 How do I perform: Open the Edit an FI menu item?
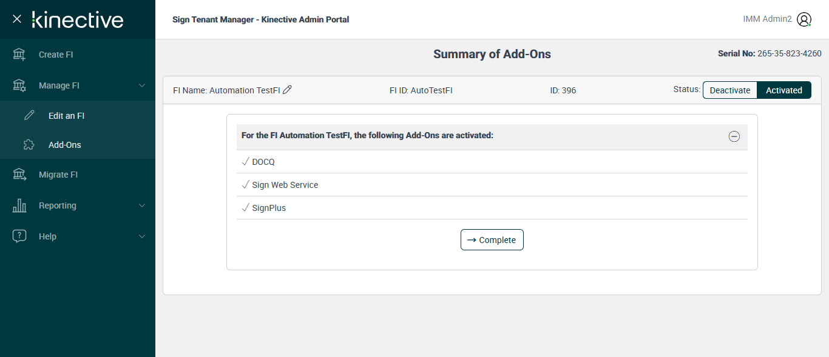tap(66, 116)
